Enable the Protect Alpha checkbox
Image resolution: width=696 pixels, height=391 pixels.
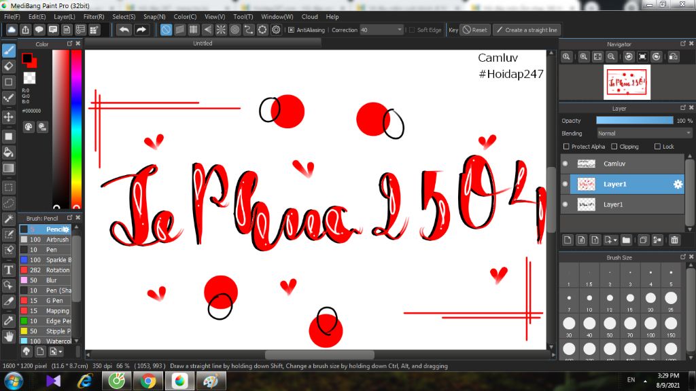566,147
